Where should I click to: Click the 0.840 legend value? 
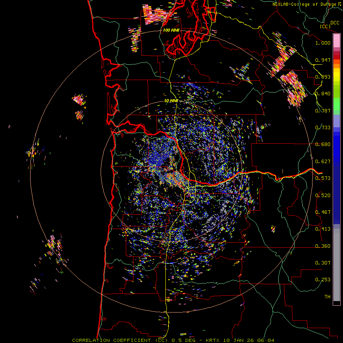[323, 94]
